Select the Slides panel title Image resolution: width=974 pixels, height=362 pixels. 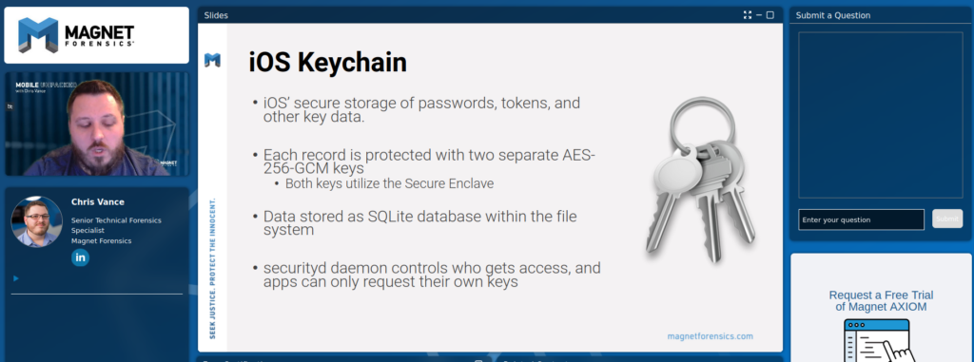216,15
